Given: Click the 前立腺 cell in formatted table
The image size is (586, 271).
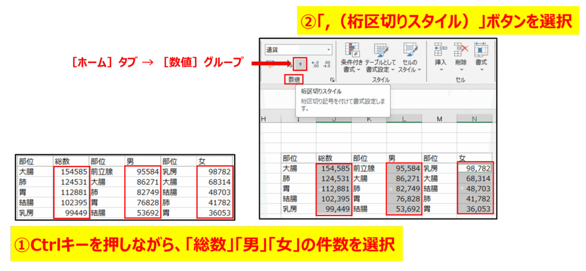Looking at the screenshot, I should [x=369, y=168].
